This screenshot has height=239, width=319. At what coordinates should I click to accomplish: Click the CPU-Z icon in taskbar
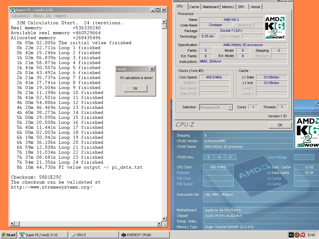[73, 235]
